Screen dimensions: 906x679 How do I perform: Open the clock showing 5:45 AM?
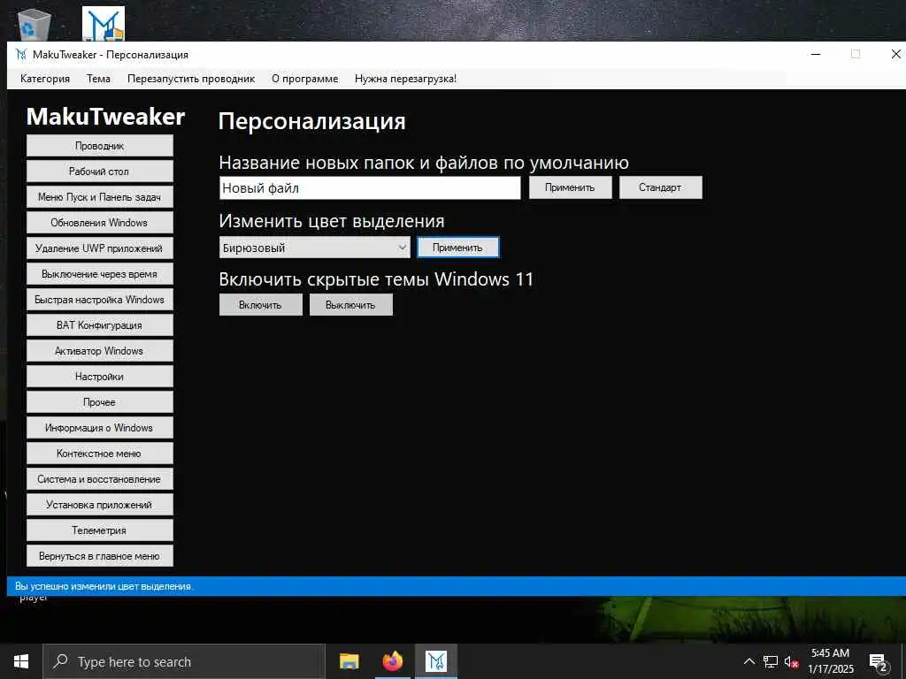(x=830, y=661)
